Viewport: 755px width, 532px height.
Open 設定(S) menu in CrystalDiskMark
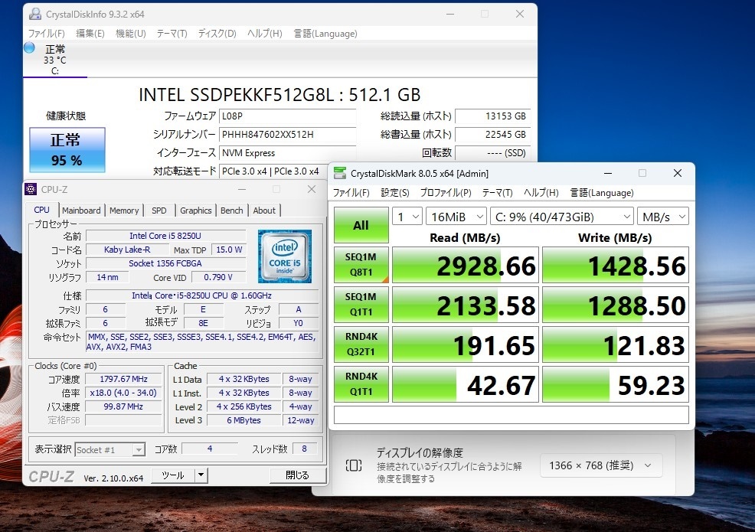coord(395,193)
